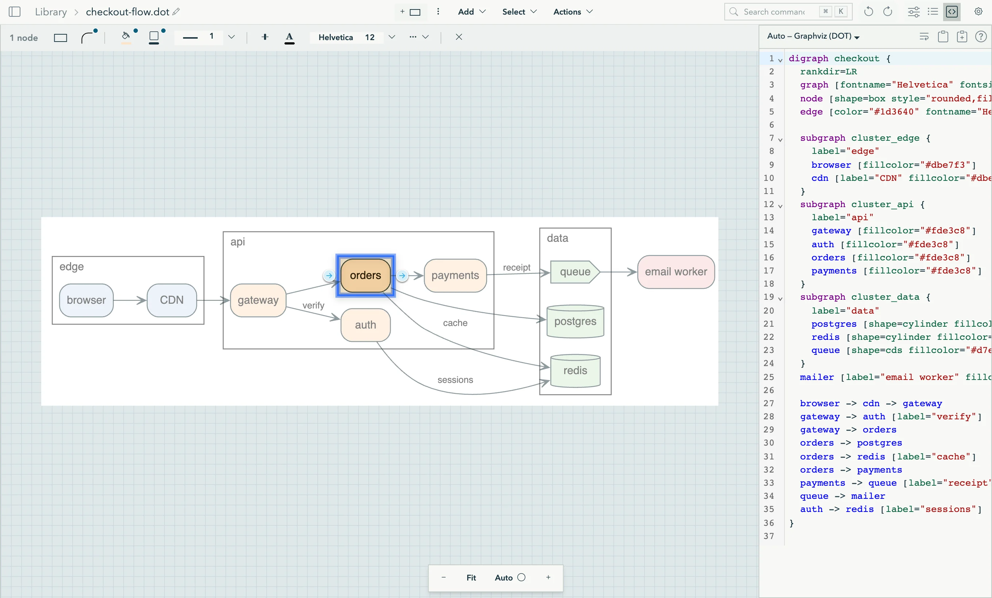This screenshot has height=598, width=992.
Task: Zoom in with plus button
Action: pyautogui.click(x=548, y=577)
